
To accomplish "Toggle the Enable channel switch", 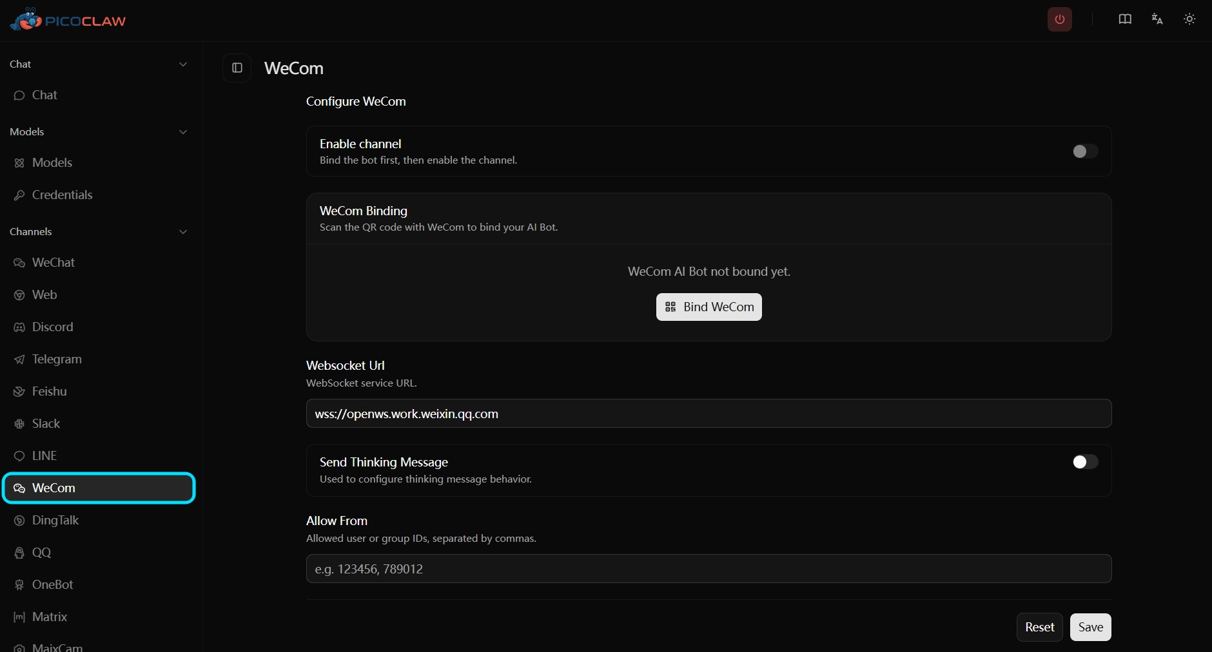I will (1085, 151).
